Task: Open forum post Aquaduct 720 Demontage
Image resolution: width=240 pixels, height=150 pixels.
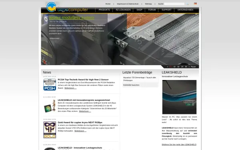Action: coord(140,79)
